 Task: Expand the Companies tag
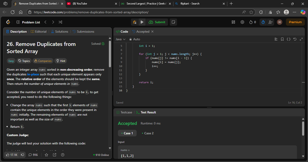click(43, 61)
